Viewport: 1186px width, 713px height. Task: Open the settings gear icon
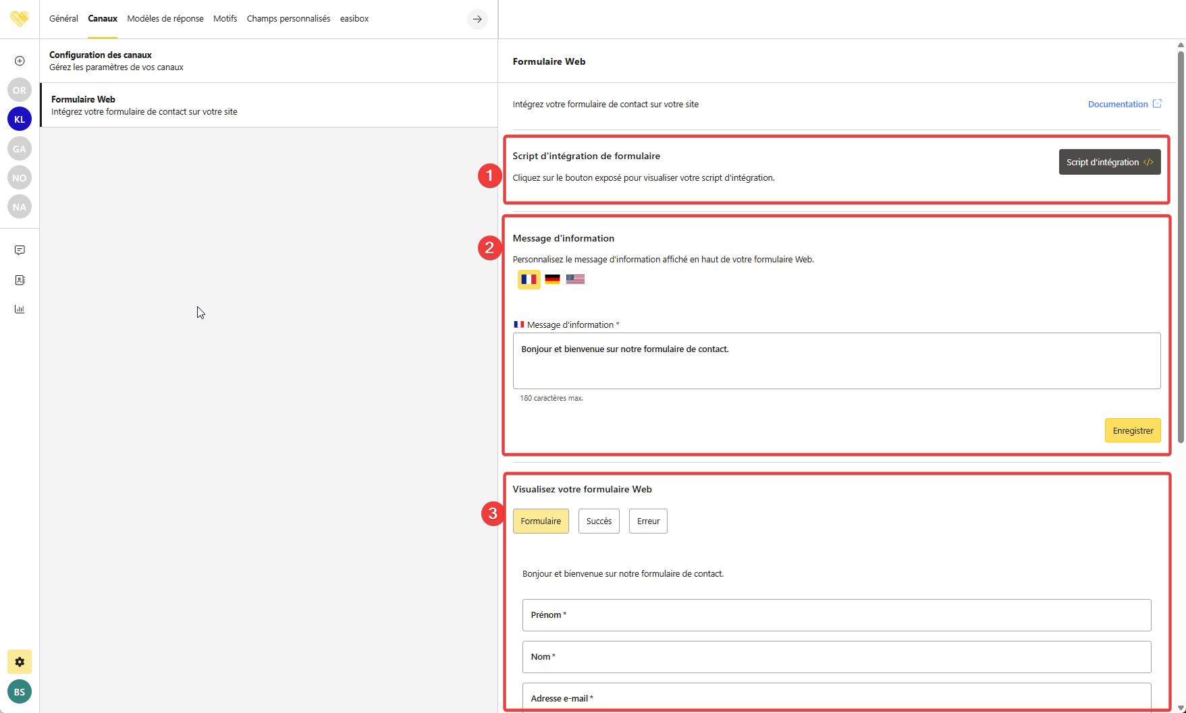pos(20,662)
